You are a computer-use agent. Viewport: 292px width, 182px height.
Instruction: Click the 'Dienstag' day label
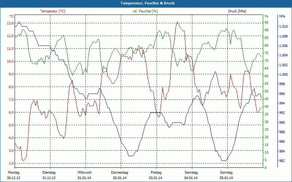tap(49, 173)
